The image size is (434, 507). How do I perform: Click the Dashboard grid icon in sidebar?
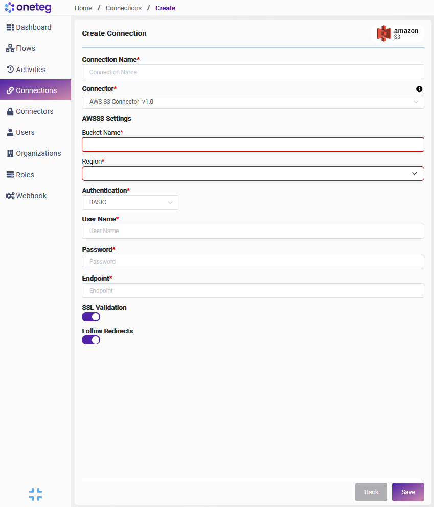(x=10, y=27)
